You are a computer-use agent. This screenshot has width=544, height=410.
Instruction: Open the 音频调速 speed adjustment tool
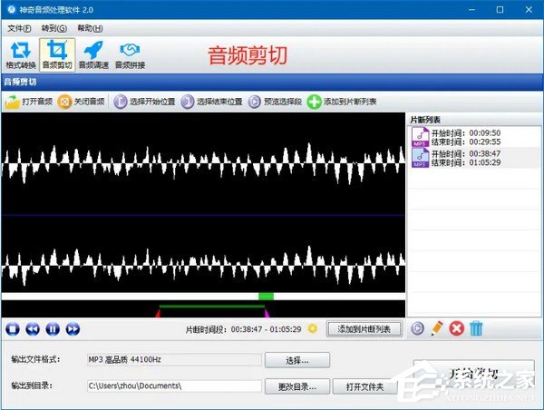93,54
